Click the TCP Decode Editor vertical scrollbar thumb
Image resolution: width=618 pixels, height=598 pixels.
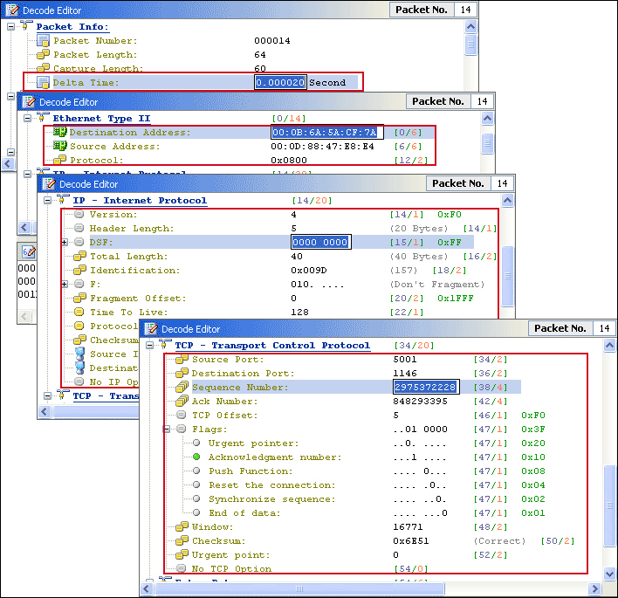(610, 490)
